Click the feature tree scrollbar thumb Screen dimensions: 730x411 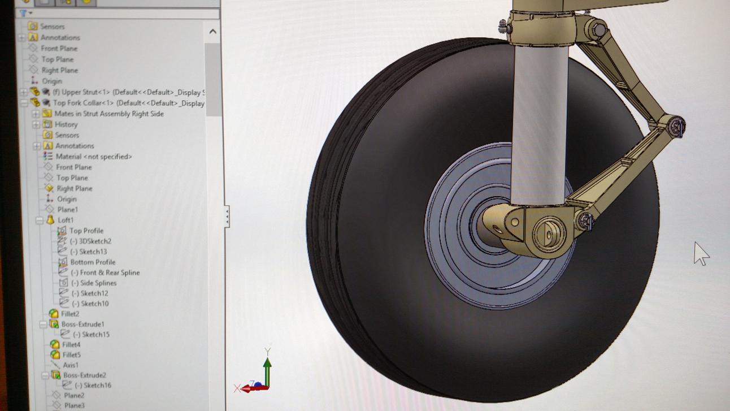click(212, 79)
